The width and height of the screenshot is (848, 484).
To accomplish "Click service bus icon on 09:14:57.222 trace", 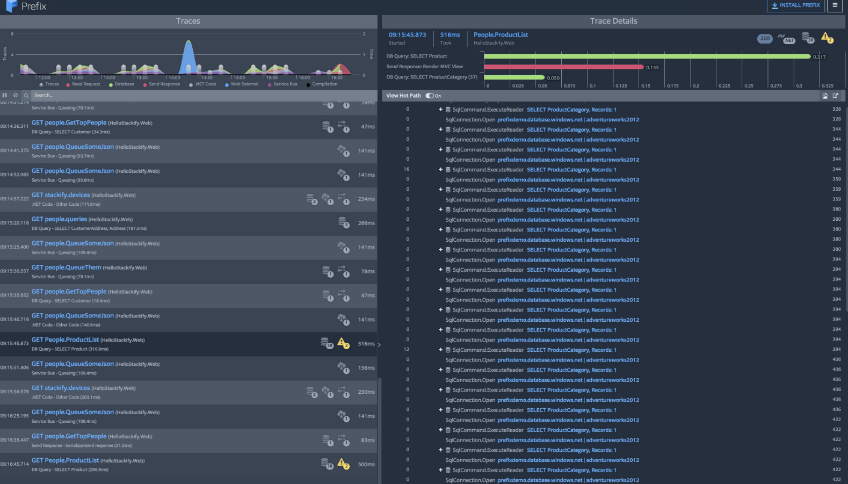I will 327,199.
